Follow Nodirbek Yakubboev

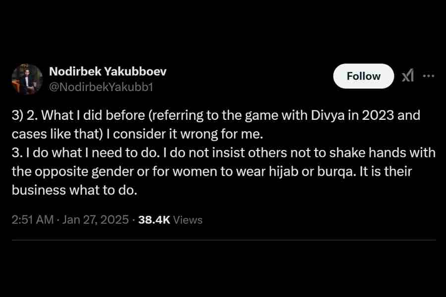coord(363,76)
